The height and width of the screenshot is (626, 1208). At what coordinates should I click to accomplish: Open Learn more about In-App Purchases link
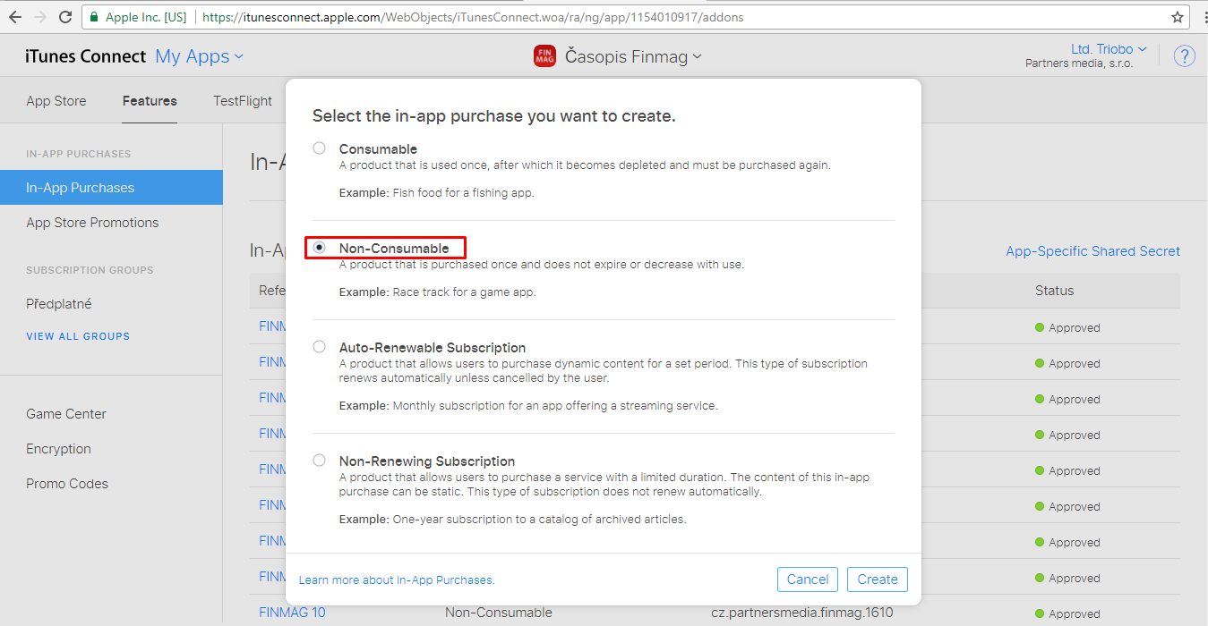[397, 580]
